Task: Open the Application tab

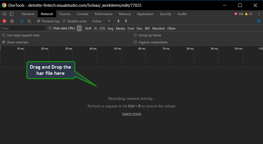Action: coord(145,14)
